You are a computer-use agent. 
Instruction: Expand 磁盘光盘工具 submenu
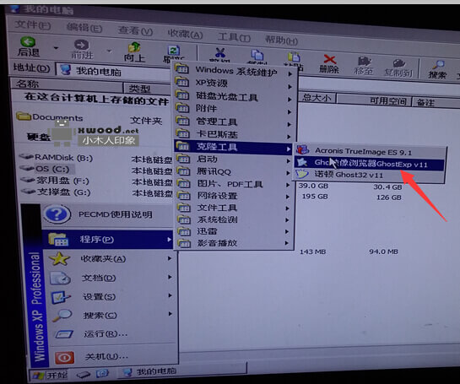click(234, 96)
